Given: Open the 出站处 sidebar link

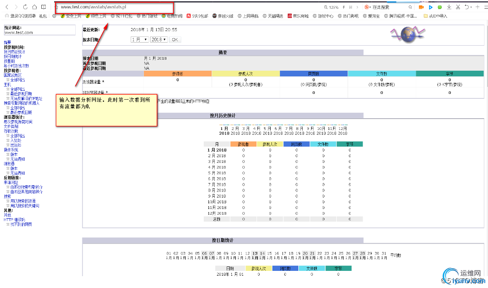Looking at the screenshot, I should click(x=15, y=145).
